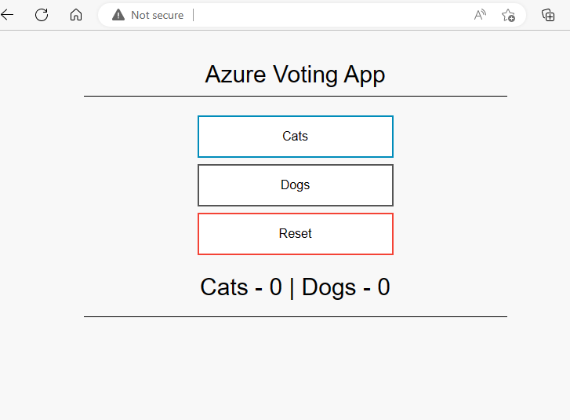Image resolution: width=570 pixels, height=420 pixels.
Task: Click the text cursor divider in address bar
Action: pos(193,15)
